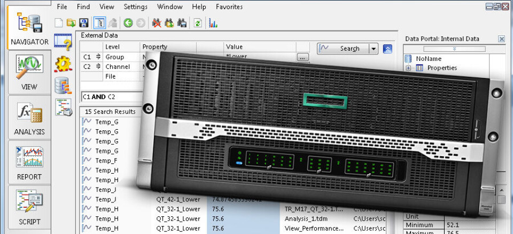Select the File level cell
This screenshot has height=234, width=513.
pos(121,76)
